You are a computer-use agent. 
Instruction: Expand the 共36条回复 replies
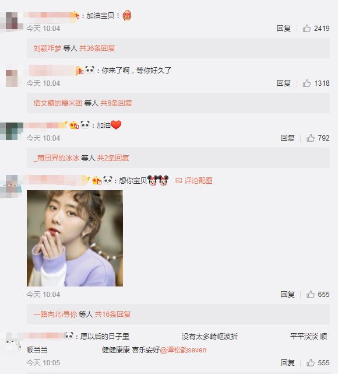[x=97, y=48]
